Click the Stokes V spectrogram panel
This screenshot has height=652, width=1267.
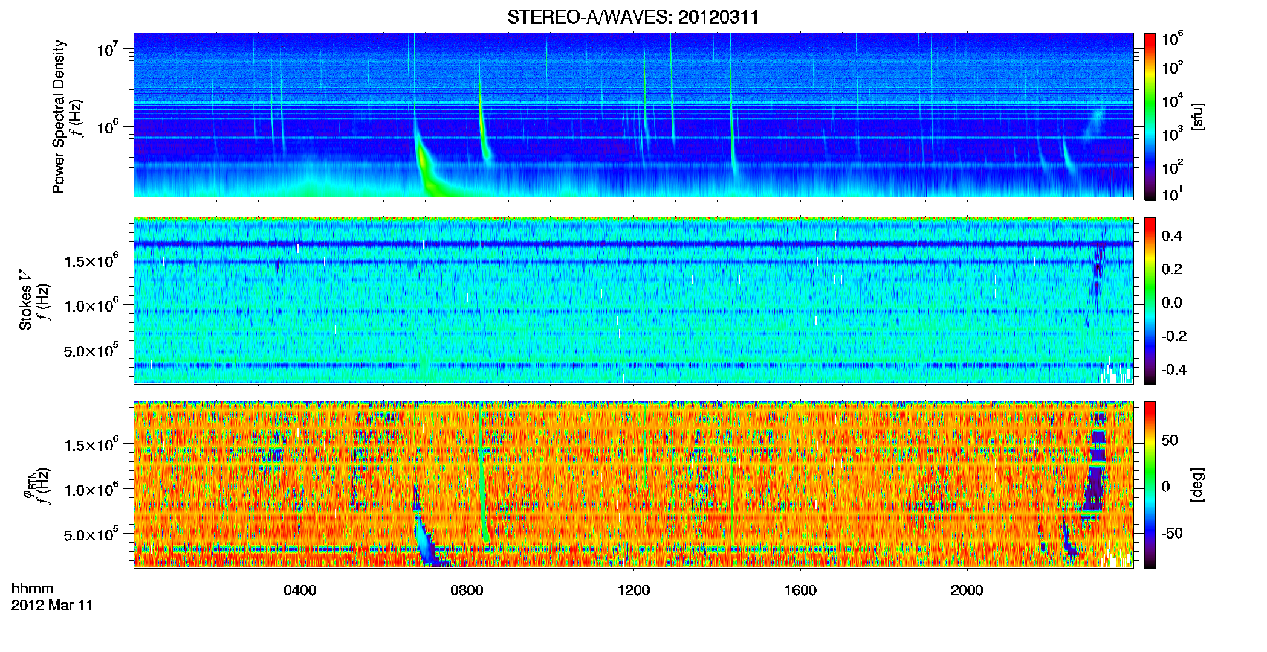click(x=633, y=300)
